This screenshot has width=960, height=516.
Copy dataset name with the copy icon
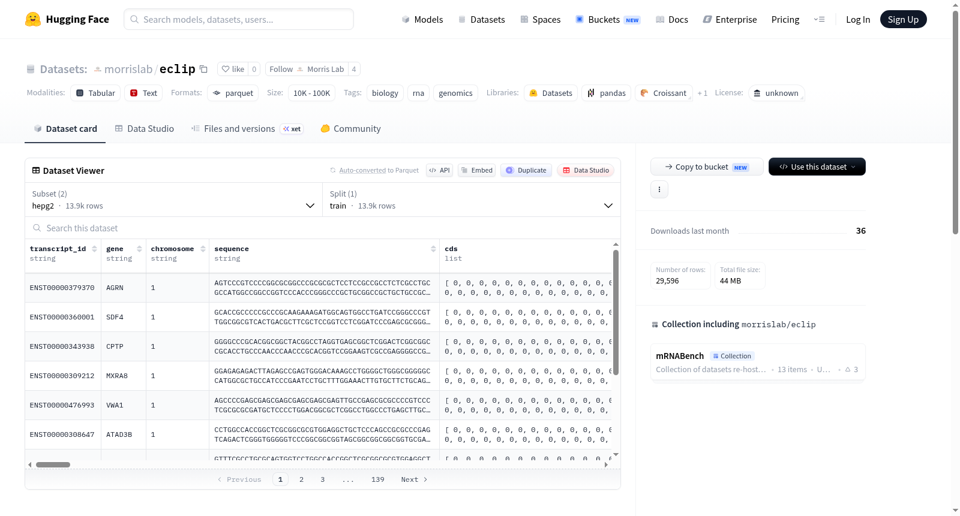(203, 69)
